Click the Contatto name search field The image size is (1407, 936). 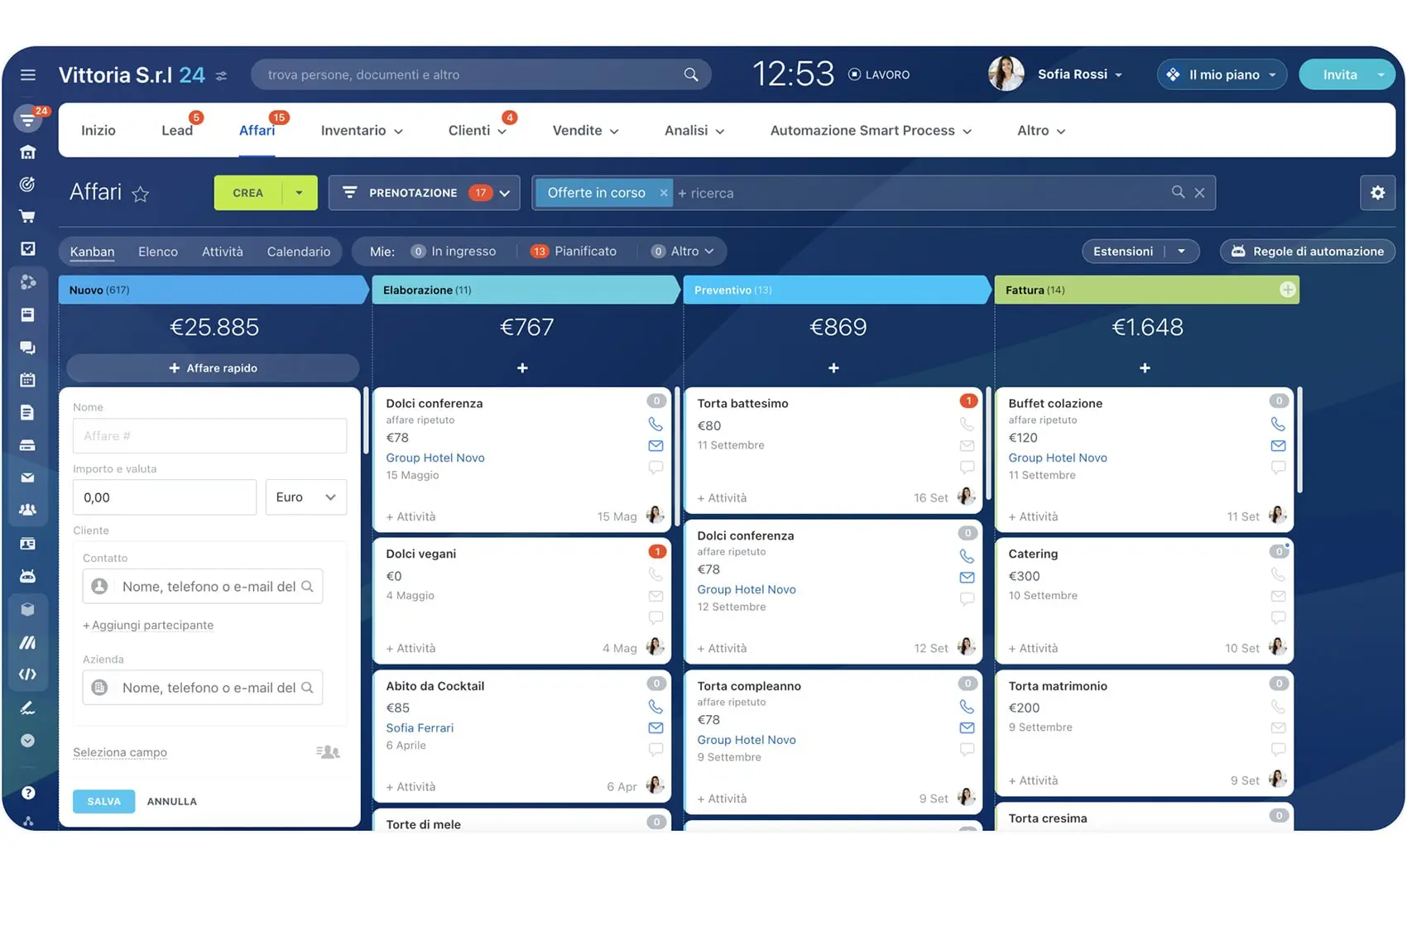point(203,587)
